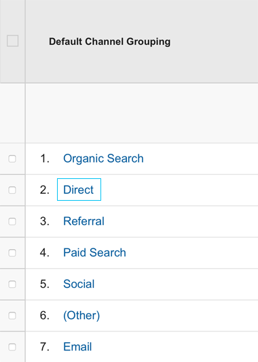
Task: Open the Social channel link
Action: pyautogui.click(x=79, y=284)
